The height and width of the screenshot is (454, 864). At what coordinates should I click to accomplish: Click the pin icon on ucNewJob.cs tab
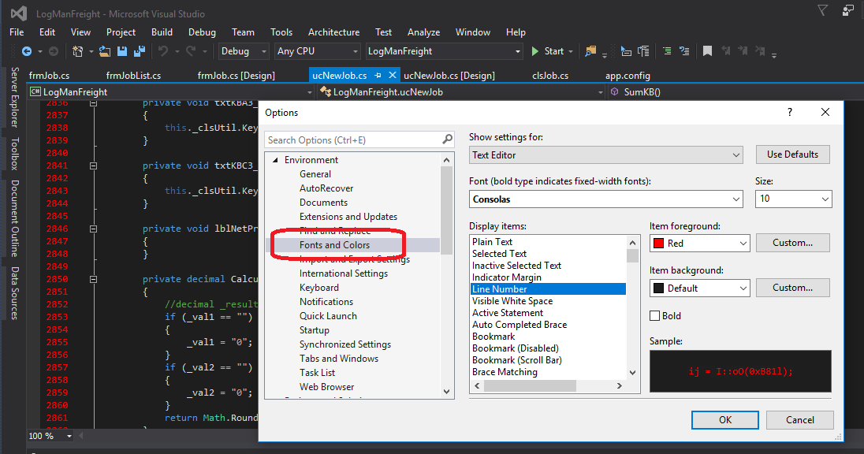[x=378, y=75]
